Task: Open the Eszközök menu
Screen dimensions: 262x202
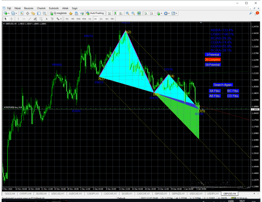Action: [x=54, y=8]
